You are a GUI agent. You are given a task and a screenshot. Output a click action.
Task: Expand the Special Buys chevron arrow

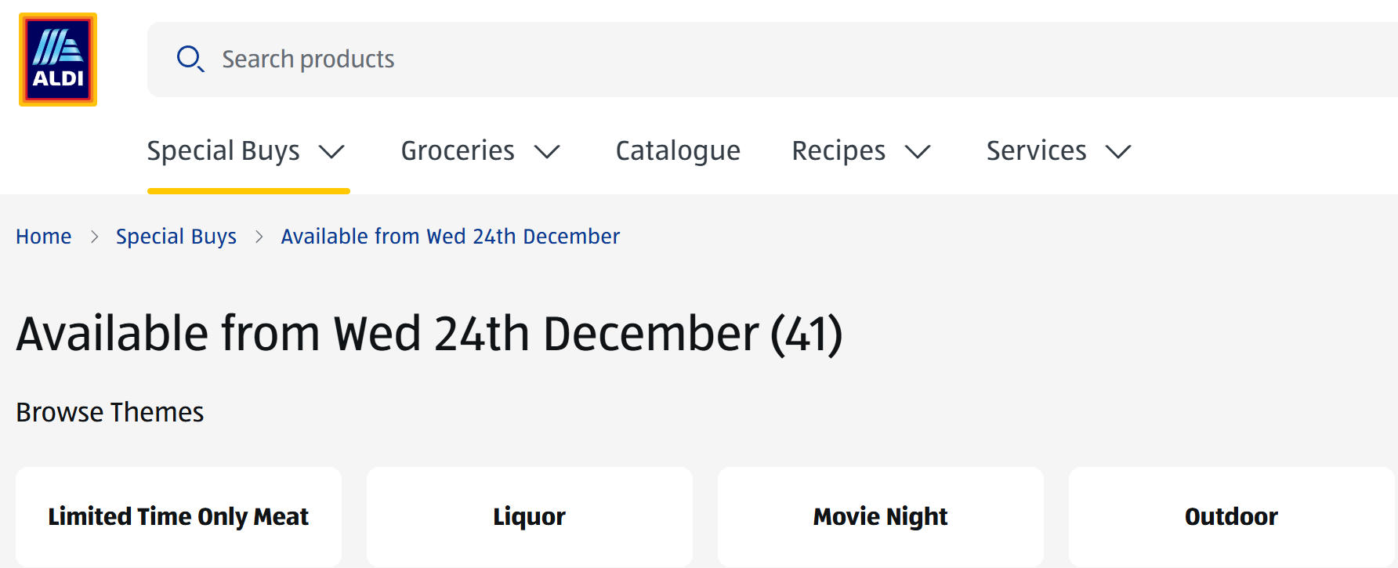(332, 151)
